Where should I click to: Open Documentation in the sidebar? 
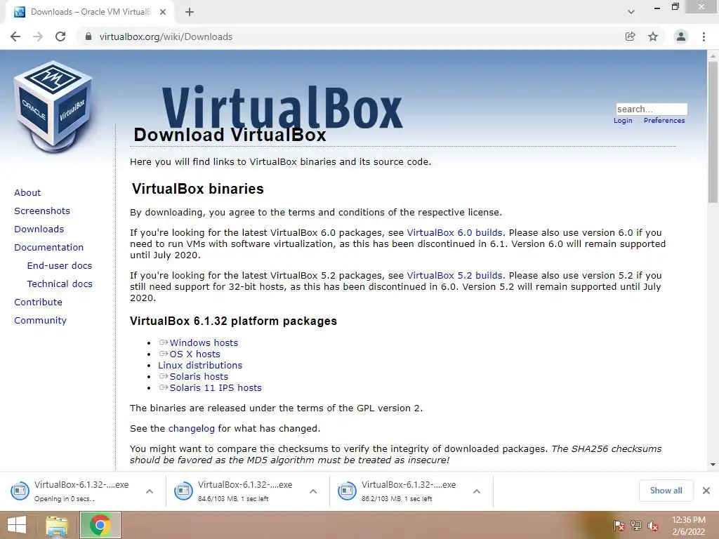(x=49, y=248)
